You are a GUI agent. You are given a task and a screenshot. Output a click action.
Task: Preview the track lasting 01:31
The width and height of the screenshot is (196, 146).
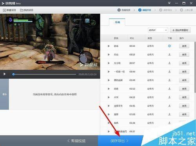click(109, 106)
